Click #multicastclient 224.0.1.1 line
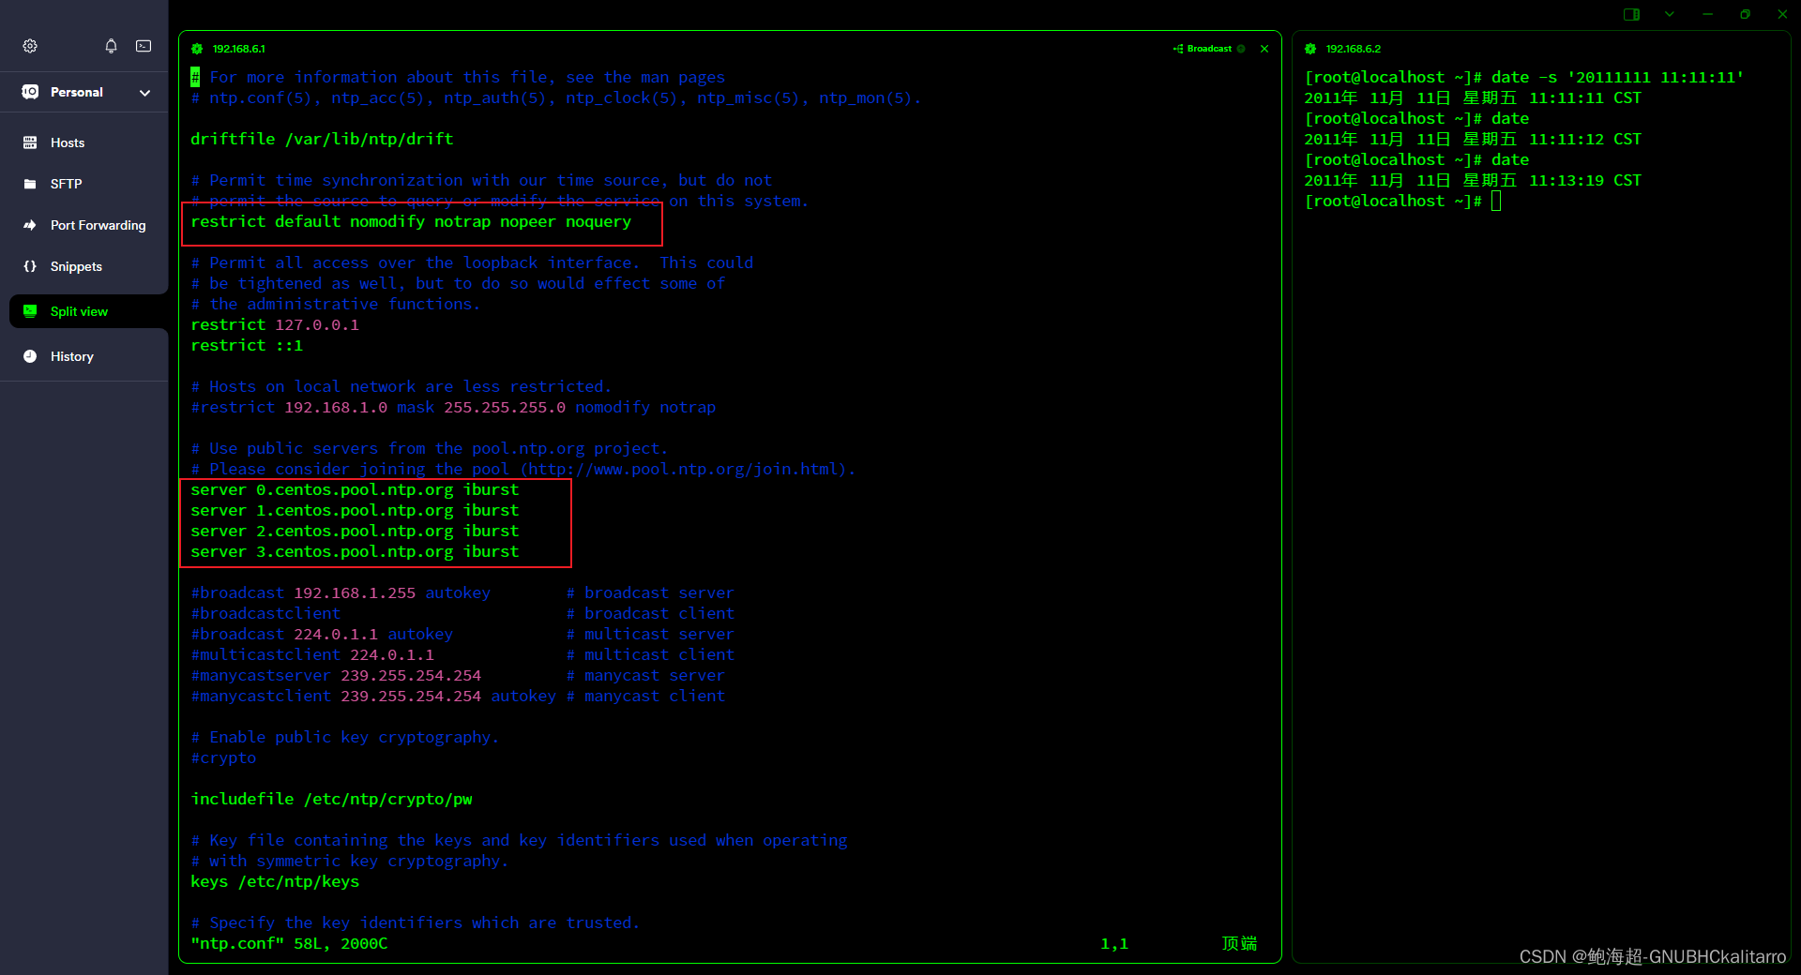 pos(312,654)
